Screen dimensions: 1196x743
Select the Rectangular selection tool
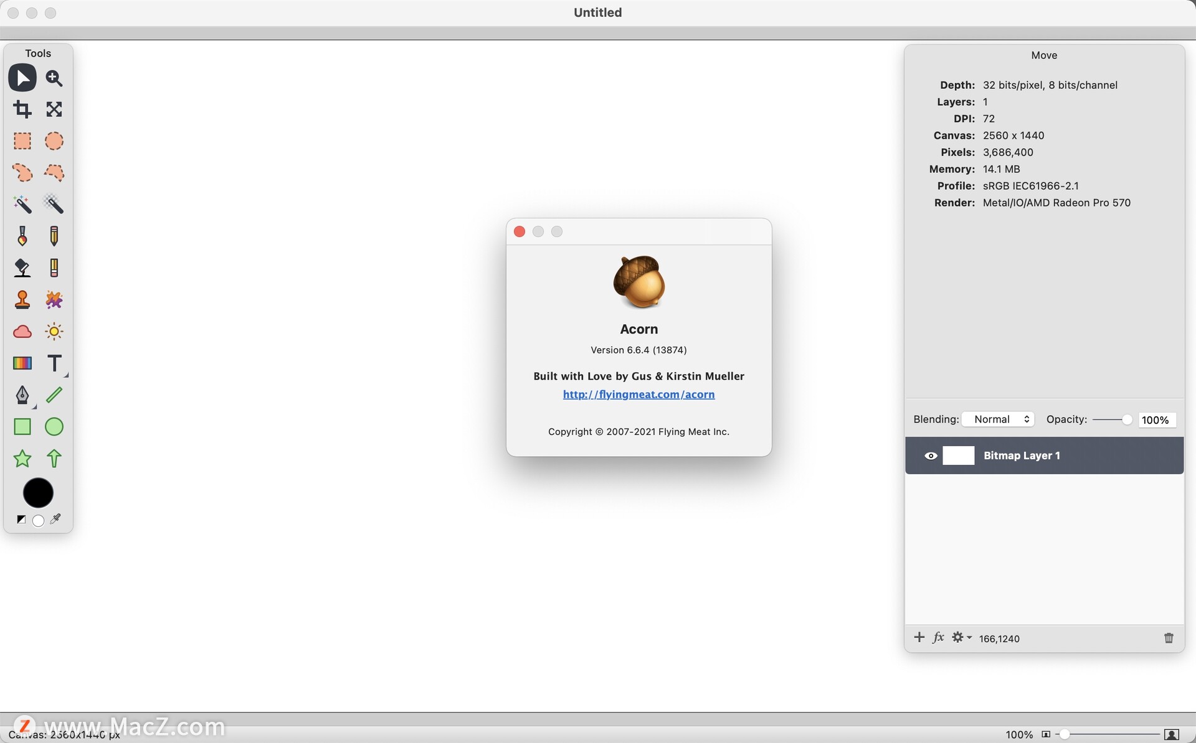22,141
